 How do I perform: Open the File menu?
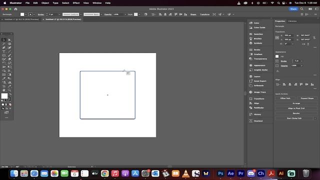27,3
